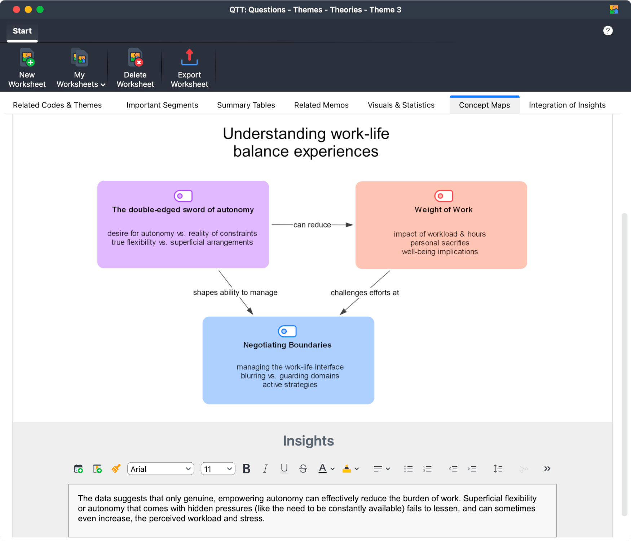The width and height of the screenshot is (631, 541).
Task: Apply the yellow highlight color
Action: (x=347, y=469)
